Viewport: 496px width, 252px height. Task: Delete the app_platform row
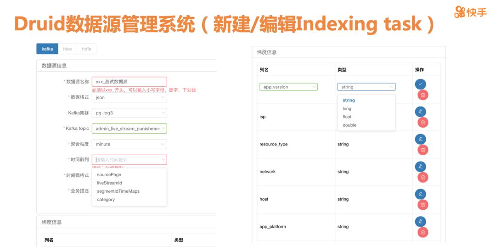(x=423, y=232)
